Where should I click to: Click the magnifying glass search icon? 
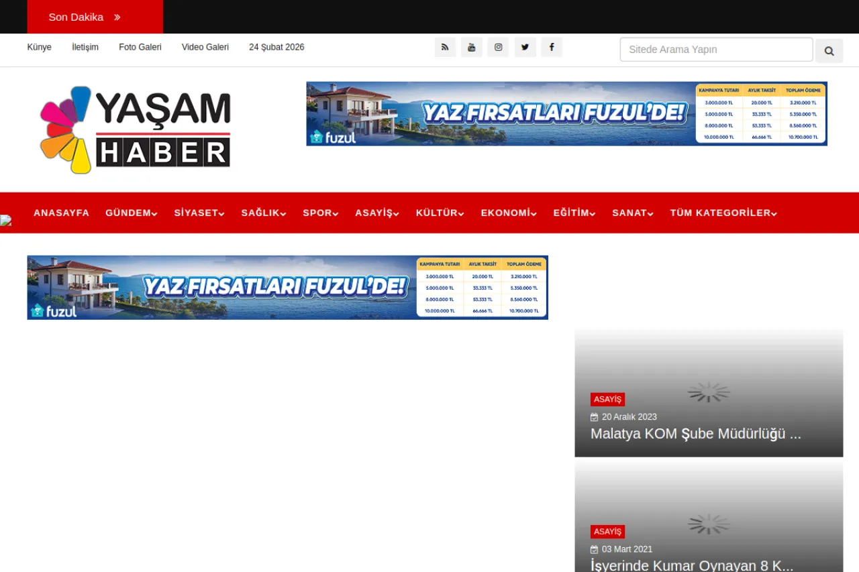829,50
